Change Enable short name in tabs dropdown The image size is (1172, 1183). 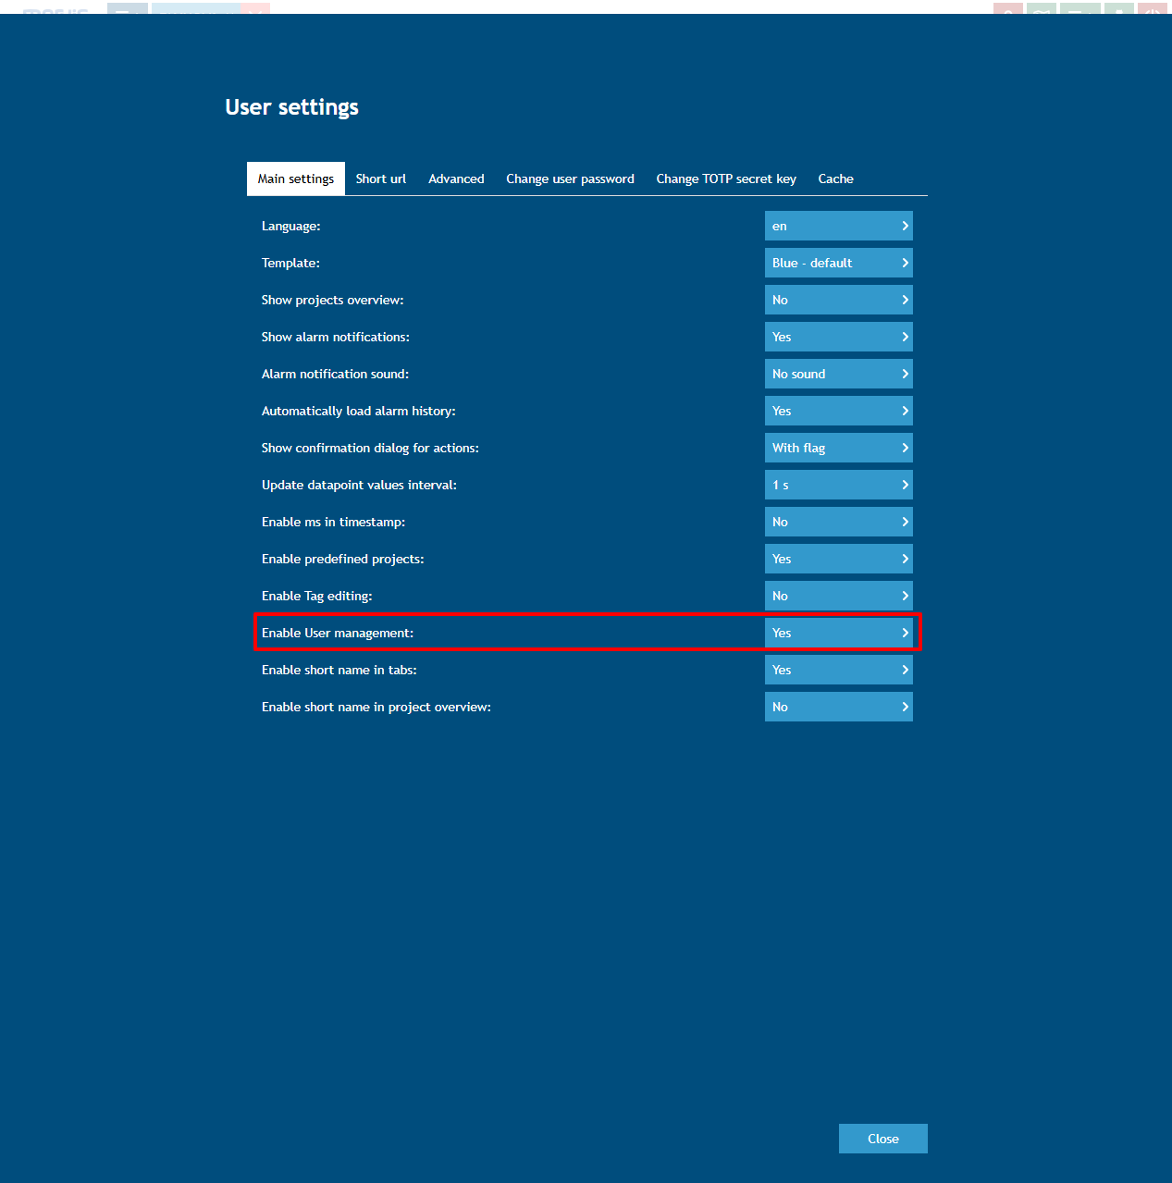[839, 670]
